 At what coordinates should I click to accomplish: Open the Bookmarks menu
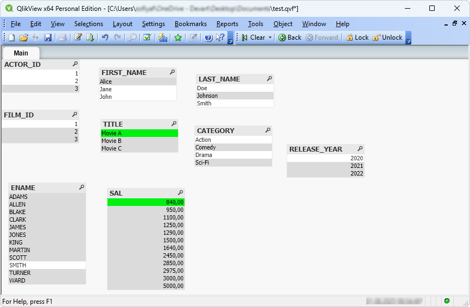pyautogui.click(x=190, y=24)
